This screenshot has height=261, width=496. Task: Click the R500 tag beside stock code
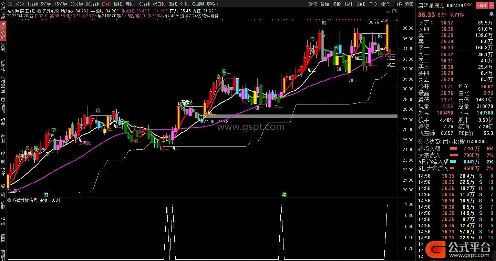coord(468,5)
